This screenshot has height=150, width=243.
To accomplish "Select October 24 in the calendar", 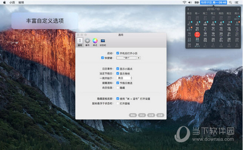I will (197, 40).
